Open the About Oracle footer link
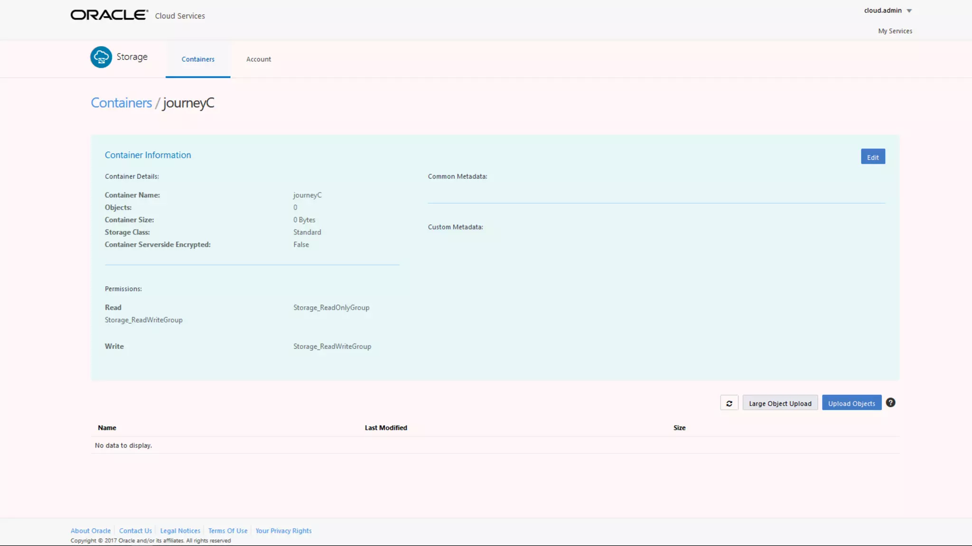Screen dimensions: 972x546 (x=91, y=531)
